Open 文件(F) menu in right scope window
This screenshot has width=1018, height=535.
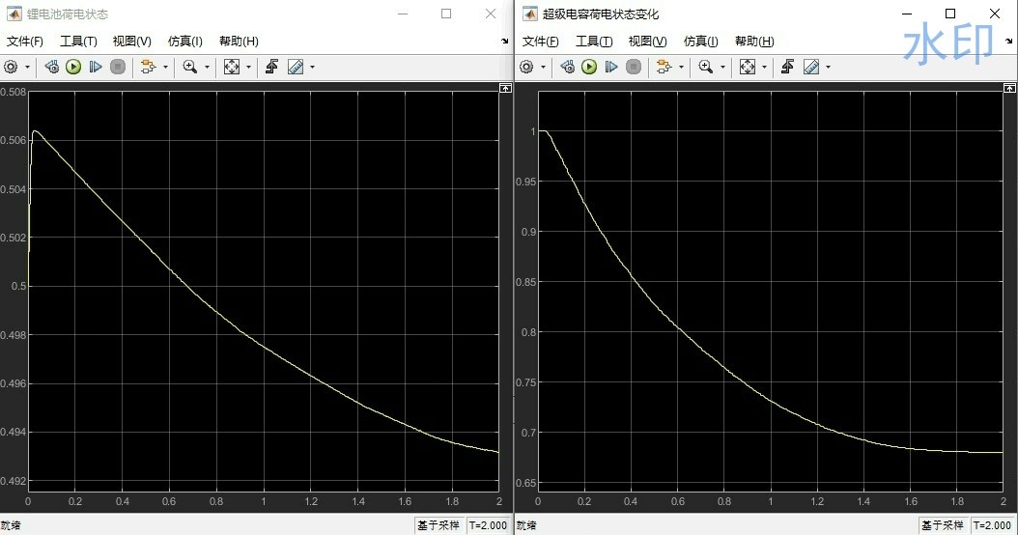coord(540,41)
